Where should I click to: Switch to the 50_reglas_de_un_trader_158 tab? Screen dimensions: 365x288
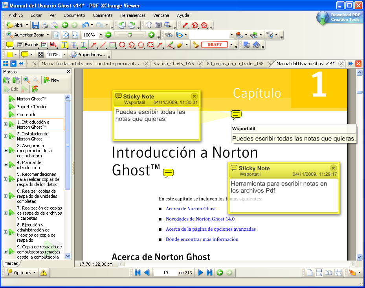235,64
